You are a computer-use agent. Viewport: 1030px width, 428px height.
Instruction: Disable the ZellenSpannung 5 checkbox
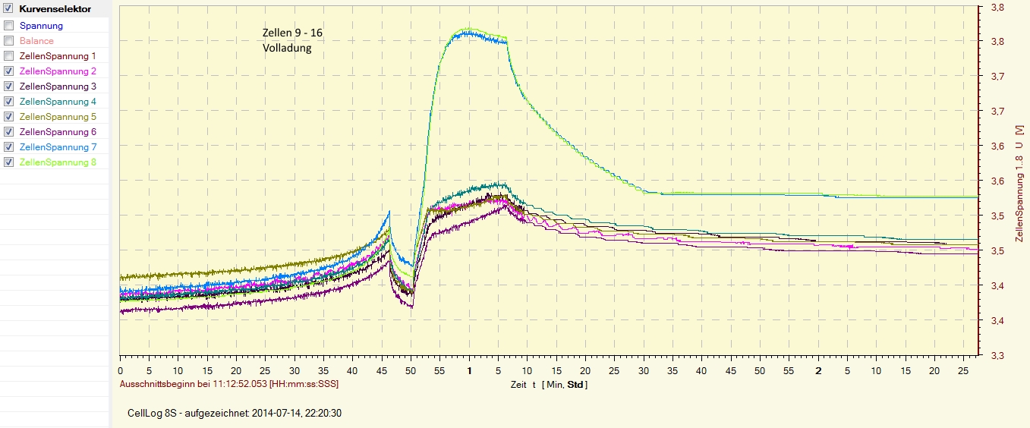[x=8, y=117]
